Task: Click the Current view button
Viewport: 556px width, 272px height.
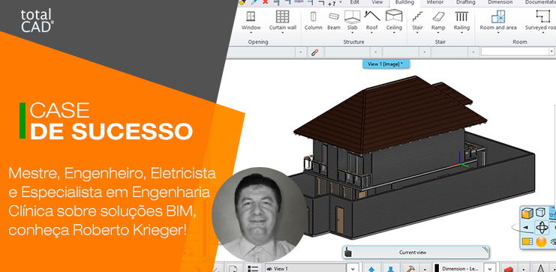Action: click(415, 253)
